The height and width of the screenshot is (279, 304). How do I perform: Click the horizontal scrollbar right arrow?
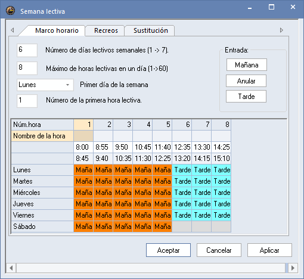point(293,268)
